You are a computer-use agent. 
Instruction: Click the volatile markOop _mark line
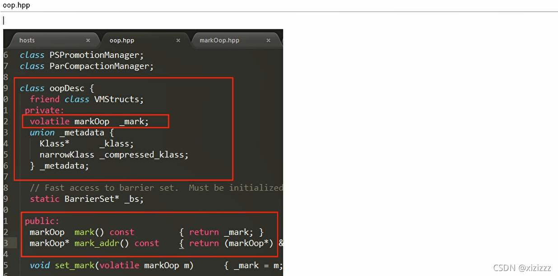coord(89,122)
